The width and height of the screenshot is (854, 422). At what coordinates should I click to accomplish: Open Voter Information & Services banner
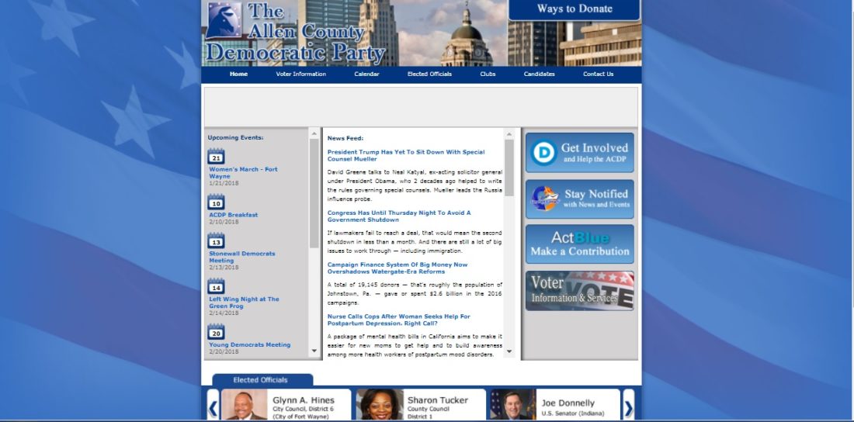coord(579,291)
